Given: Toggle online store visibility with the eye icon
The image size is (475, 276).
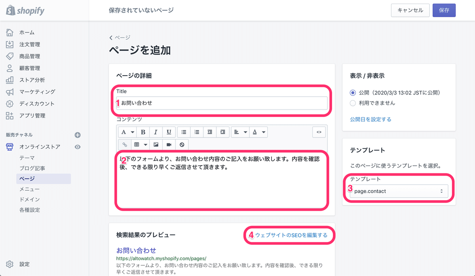Looking at the screenshot, I should click(78, 147).
